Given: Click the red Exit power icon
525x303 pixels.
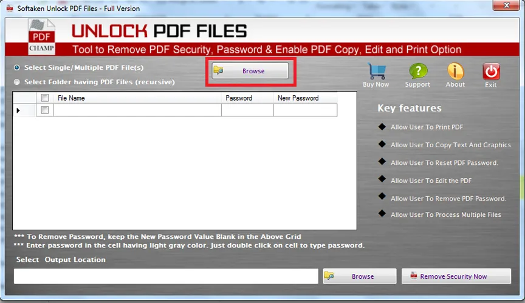Looking at the screenshot, I should 491,71.
